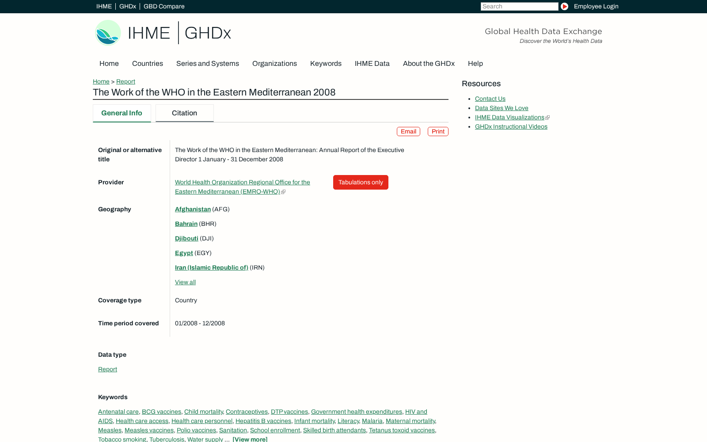Viewport: 707px width, 442px height.
Task: Open Polio vaccines keyword
Action: (x=196, y=430)
